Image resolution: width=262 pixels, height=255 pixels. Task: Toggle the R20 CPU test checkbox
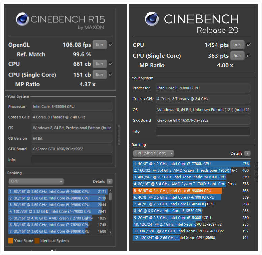(x=249, y=45)
